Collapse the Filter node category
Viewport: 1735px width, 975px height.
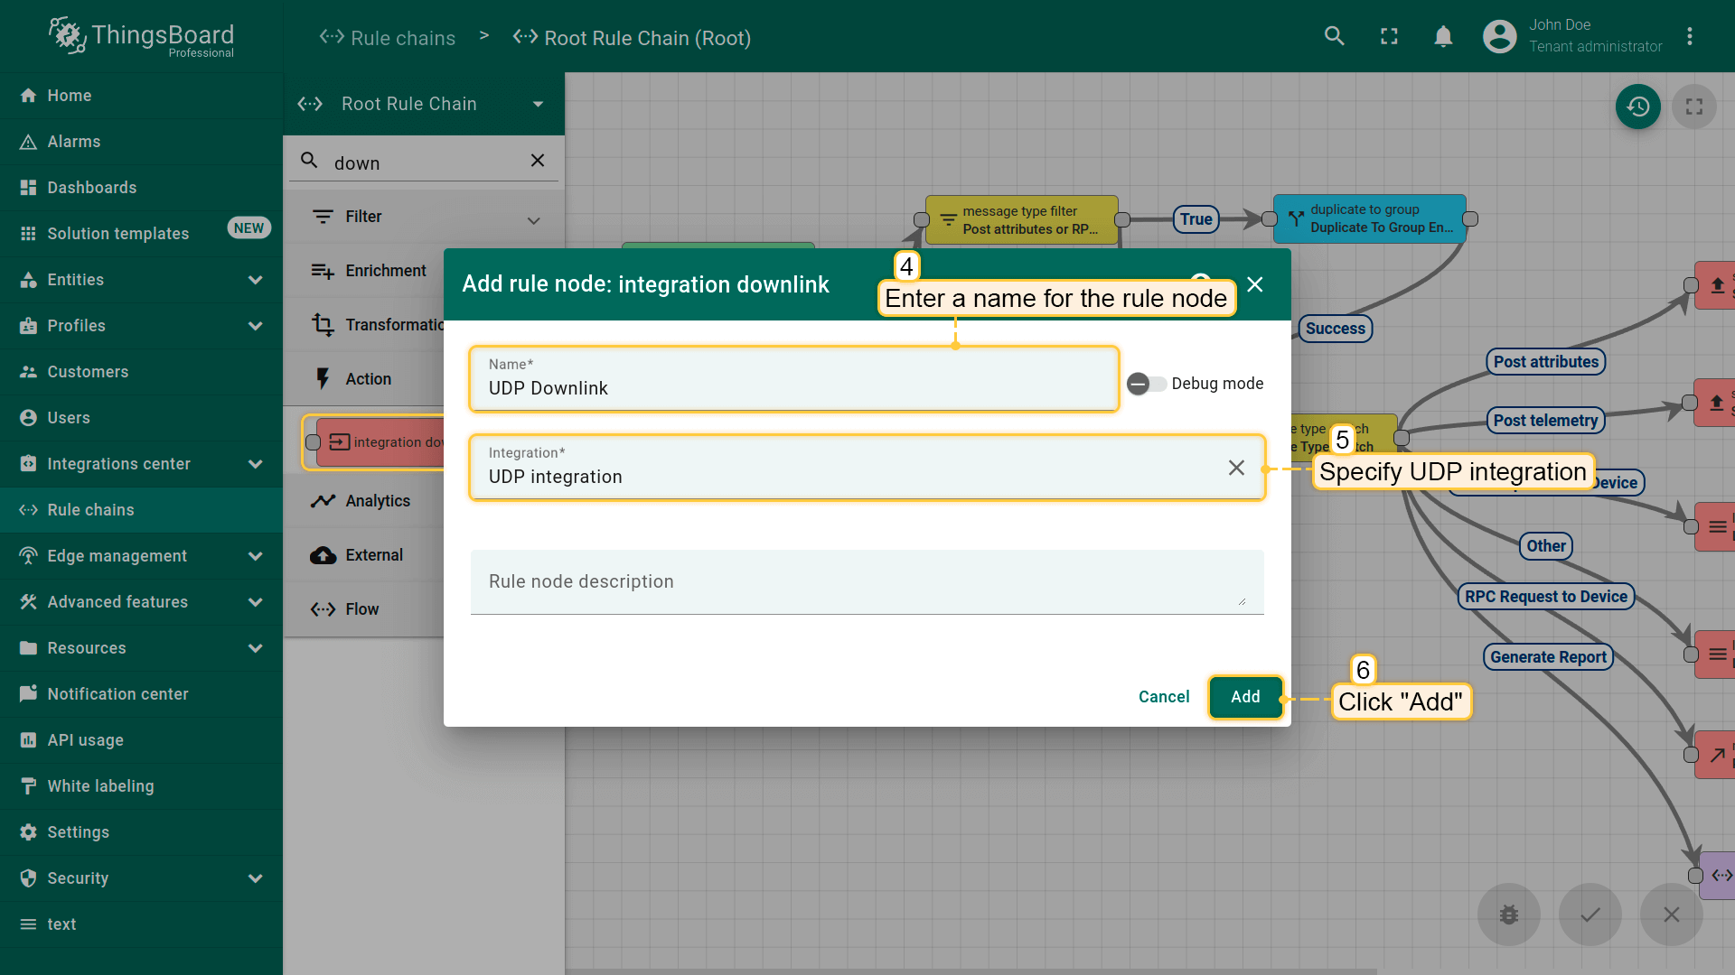click(533, 220)
